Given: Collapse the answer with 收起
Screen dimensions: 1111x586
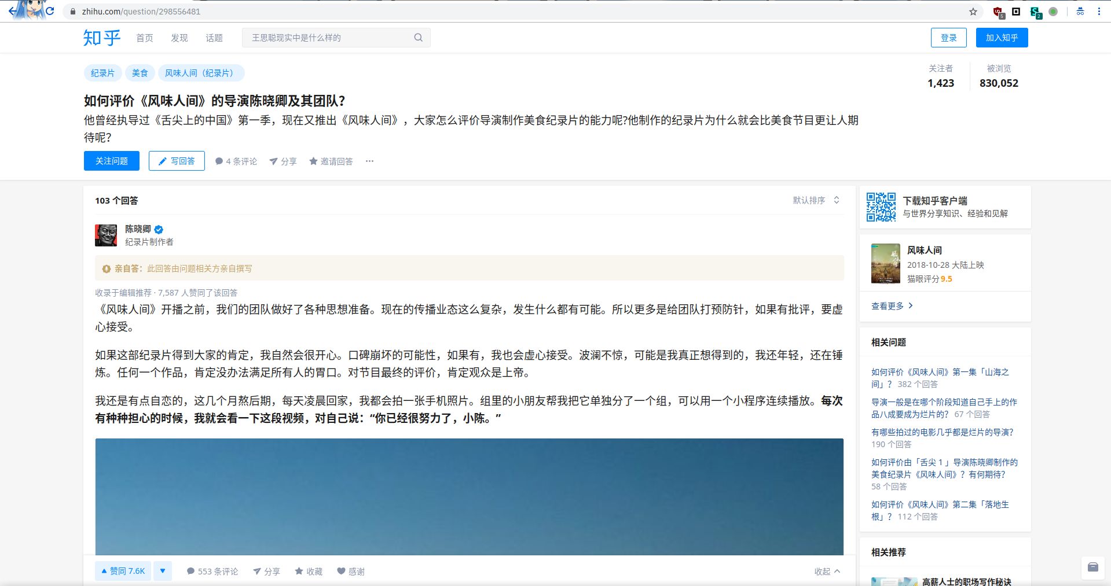Looking at the screenshot, I should (x=827, y=572).
